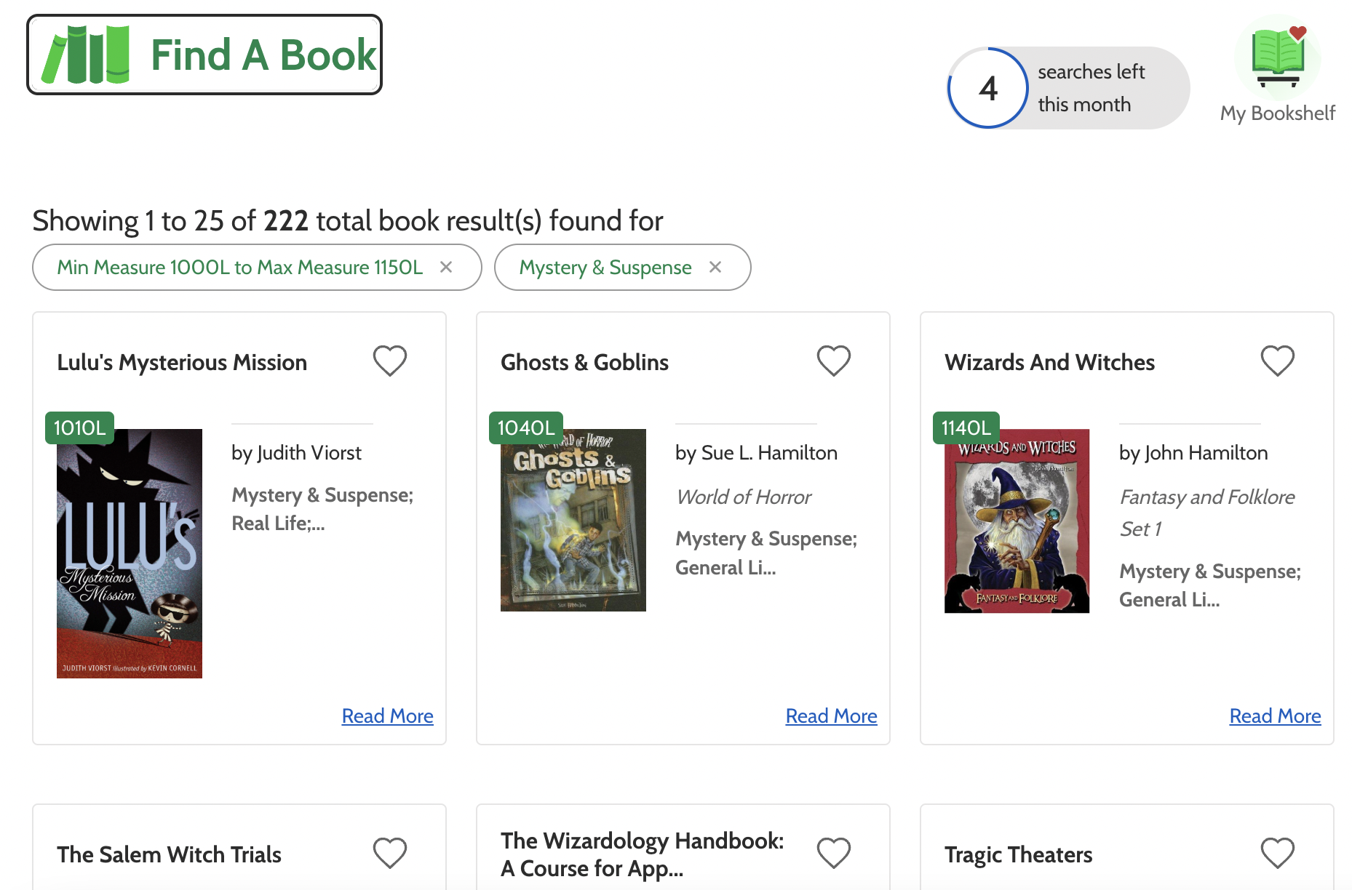Click the 1010L Lexile badge
The image size is (1352, 890).
point(79,428)
